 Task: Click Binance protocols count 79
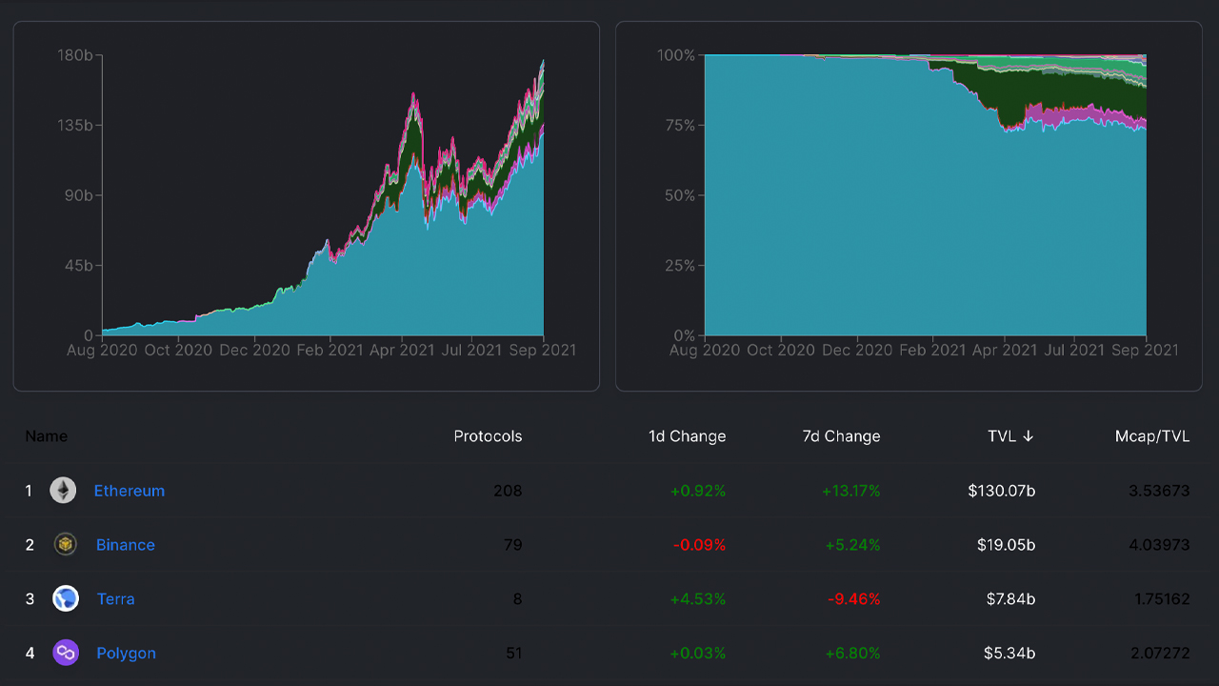[513, 545]
